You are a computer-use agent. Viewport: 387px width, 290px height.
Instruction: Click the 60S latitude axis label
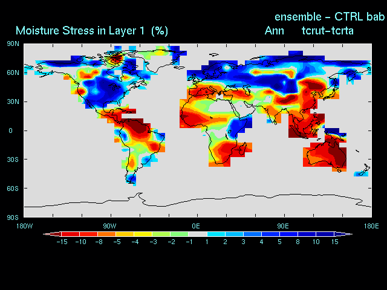[x=13, y=188]
